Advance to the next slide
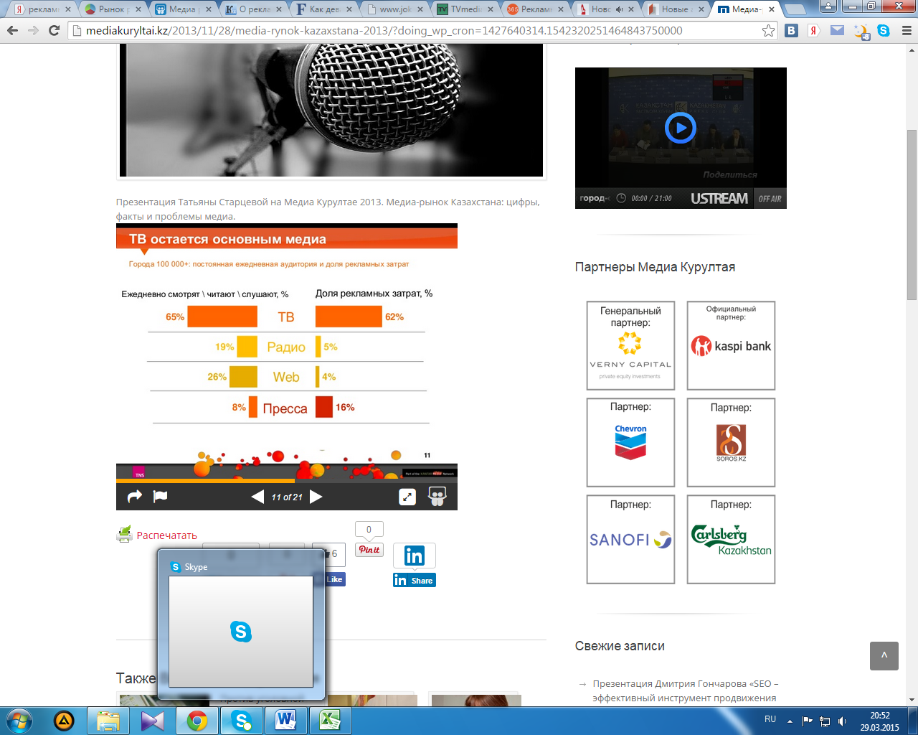Viewport: 918px width, 735px height. click(x=316, y=497)
